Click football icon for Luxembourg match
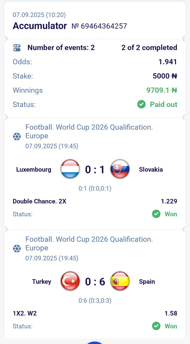This screenshot has height=344, width=190. click(17, 137)
